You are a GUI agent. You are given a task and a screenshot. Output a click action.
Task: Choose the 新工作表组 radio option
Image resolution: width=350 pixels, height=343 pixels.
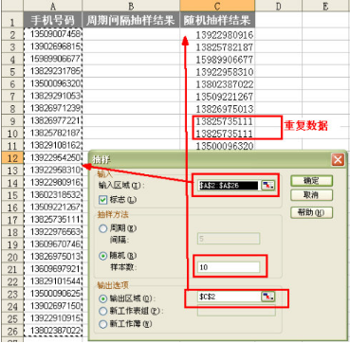coord(103,311)
